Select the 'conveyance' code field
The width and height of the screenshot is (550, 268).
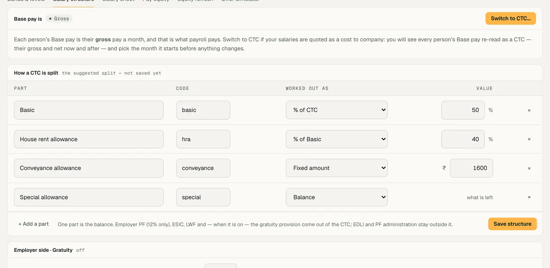203,168
